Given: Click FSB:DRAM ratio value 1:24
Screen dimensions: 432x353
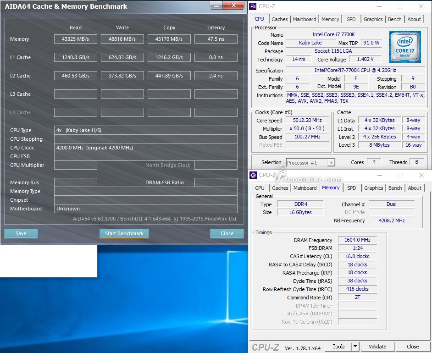Looking at the screenshot, I should point(357,248).
